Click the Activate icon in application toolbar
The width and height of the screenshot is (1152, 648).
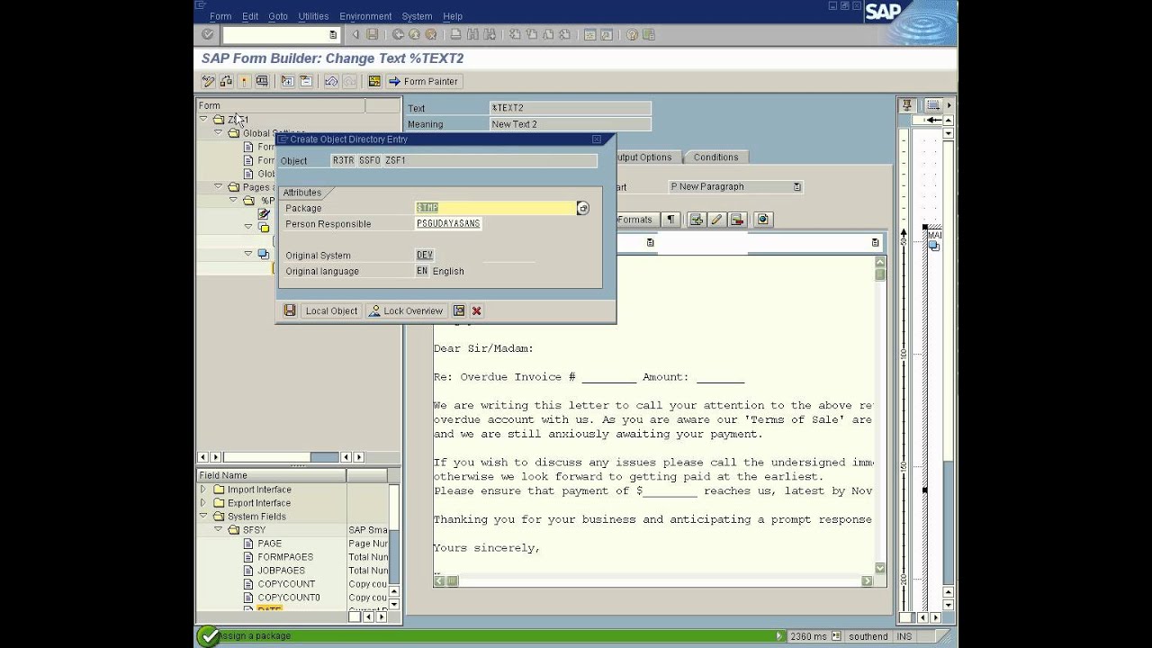point(244,81)
